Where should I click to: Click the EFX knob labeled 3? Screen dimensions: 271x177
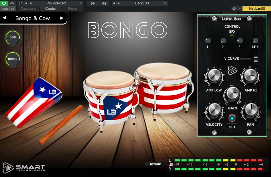240,41
